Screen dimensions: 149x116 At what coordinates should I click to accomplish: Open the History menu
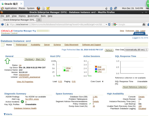[22, 16]
